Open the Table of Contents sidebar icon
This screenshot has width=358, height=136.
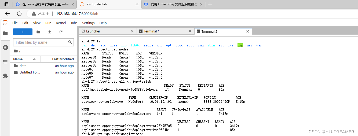(5, 62)
